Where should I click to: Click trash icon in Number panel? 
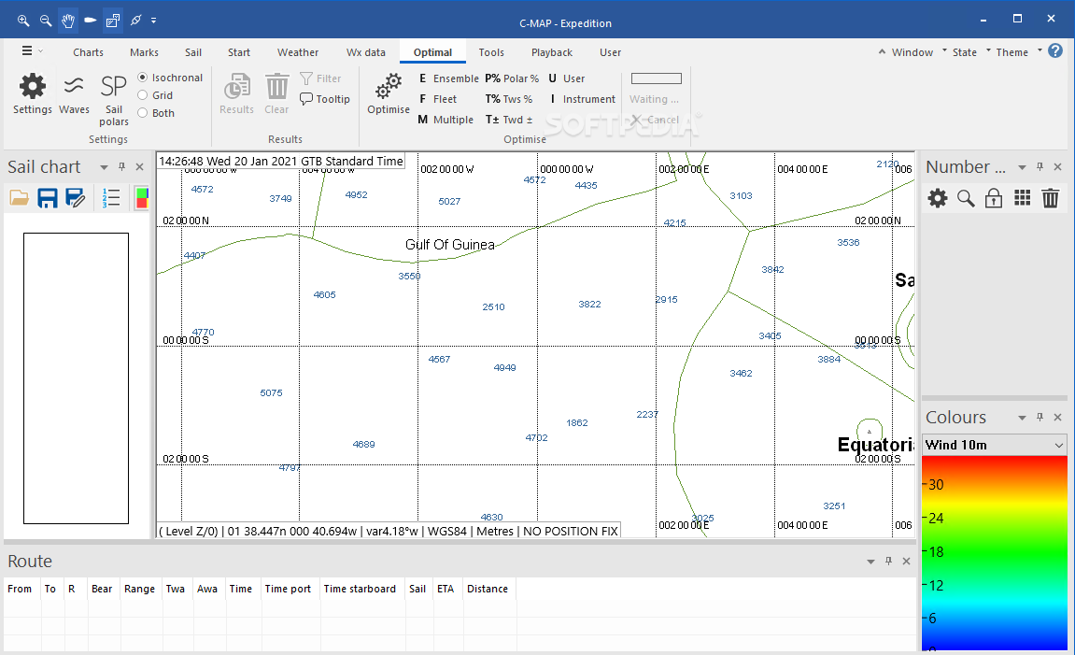[1051, 198]
